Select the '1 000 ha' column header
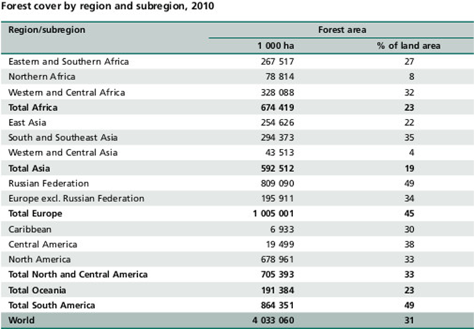Screen dimensions: 474x329 point(276,46)
